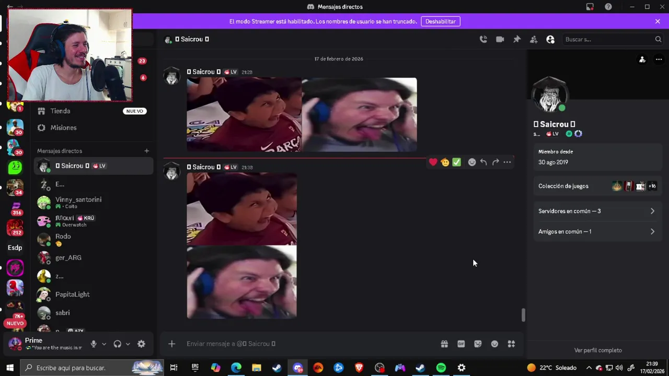Disable Streamer mode with Deshabilitar button
The height and width of the screenshot is (376, 669).
click(x=441, y=21)
